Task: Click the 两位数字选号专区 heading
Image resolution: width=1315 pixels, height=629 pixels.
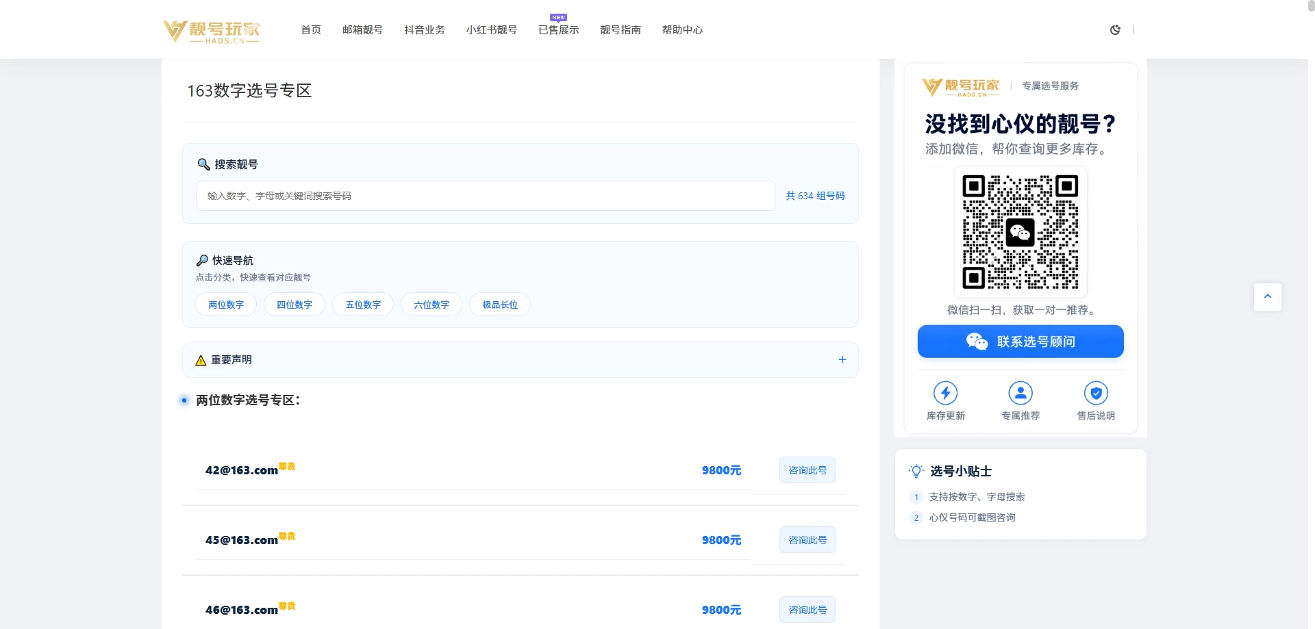Action: [x=248, y=400]
